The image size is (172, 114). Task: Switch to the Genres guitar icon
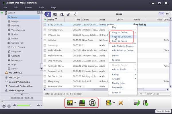pyautogui.click(x=69, y=14)
